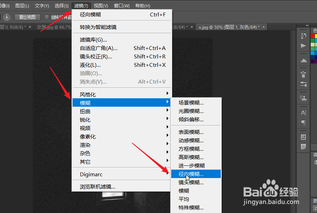
Task: Open the 选择(S) menu
Action: click(x=61, y=6)
